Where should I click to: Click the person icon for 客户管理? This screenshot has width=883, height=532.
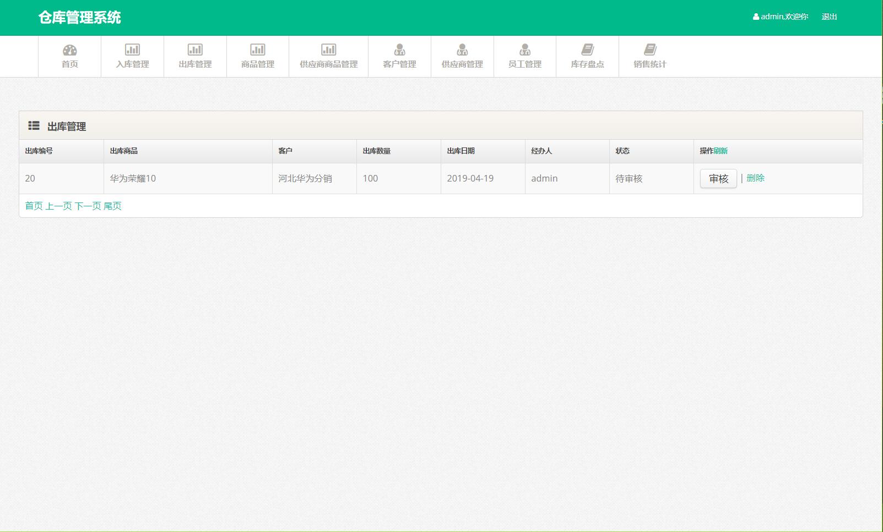(x=399, y=50)
